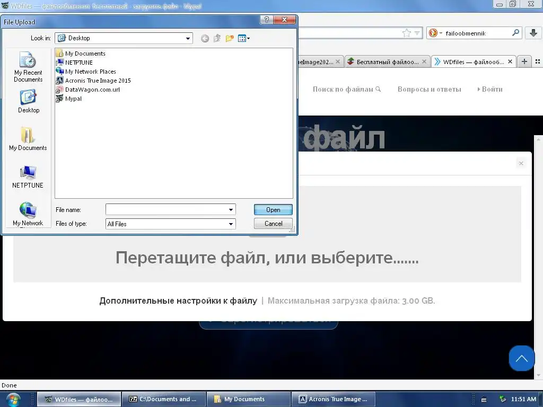Switch to My Documents taskbar button
Image resolution: width=543 pixels, height=407 pixels.
click(248, 400)
